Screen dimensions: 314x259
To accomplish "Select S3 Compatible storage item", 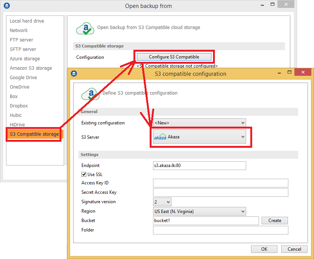I will coord(34,134).
